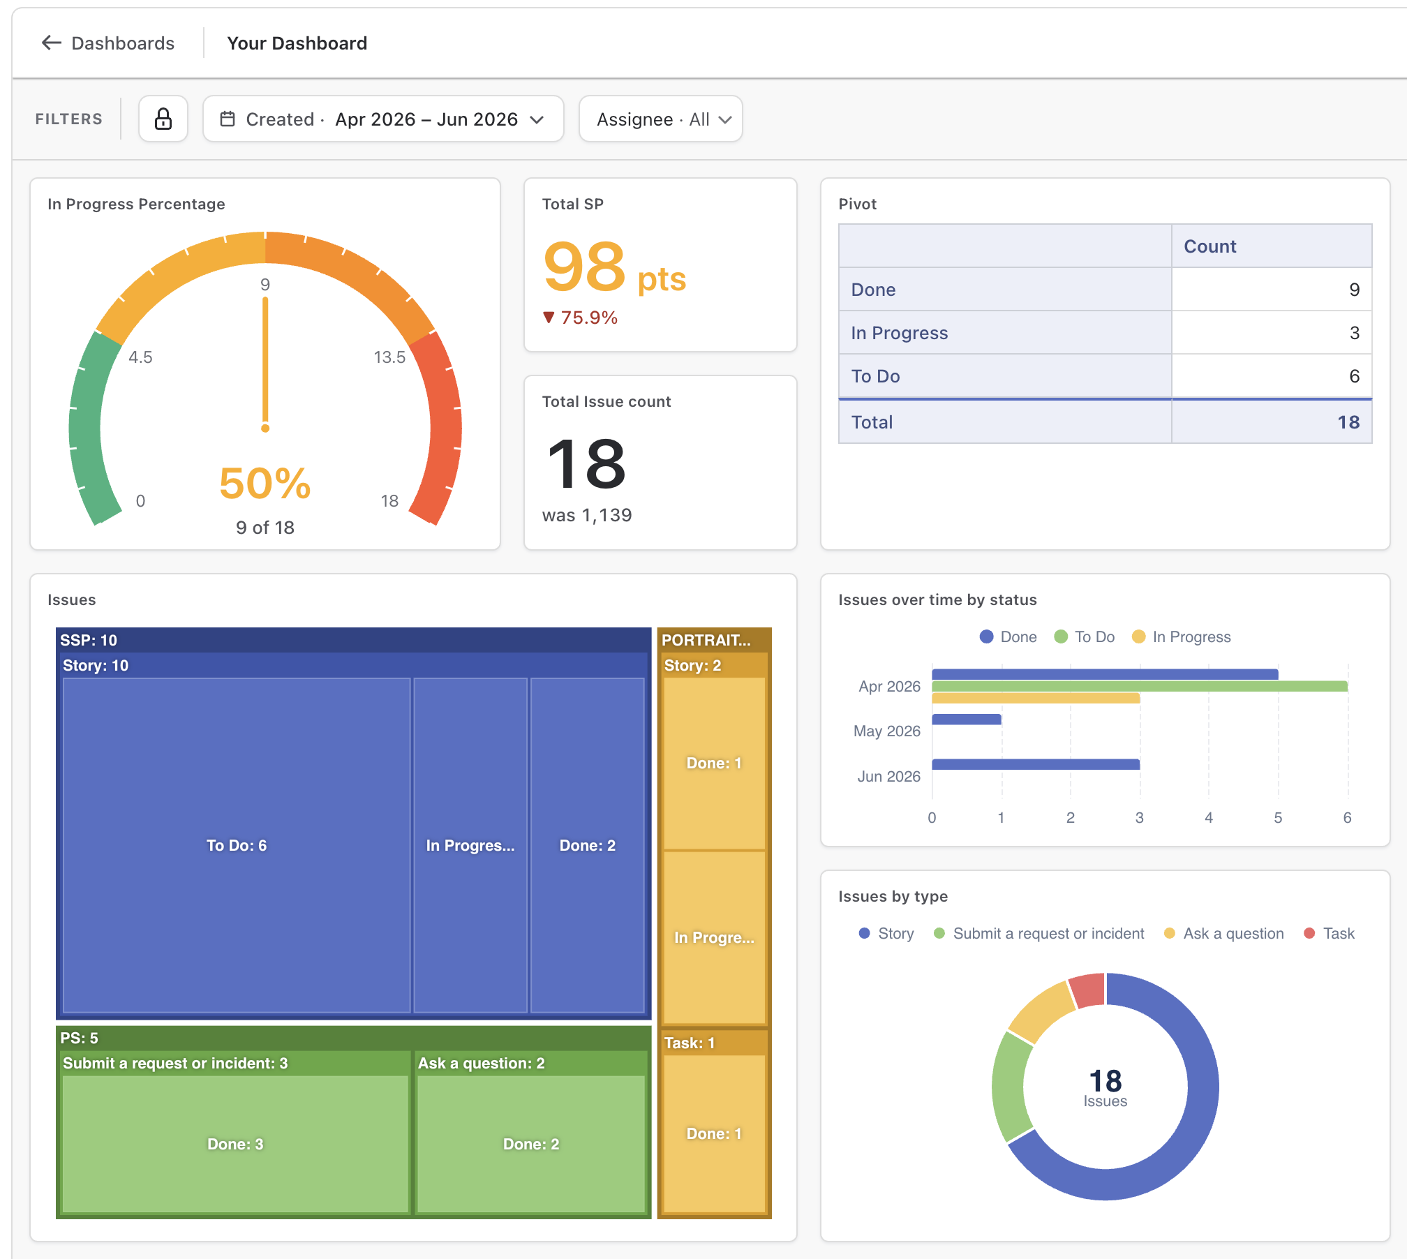Click the 'Task: 1' treemap header
Screen dimensions: 1407x1259
pos(714,1043)
